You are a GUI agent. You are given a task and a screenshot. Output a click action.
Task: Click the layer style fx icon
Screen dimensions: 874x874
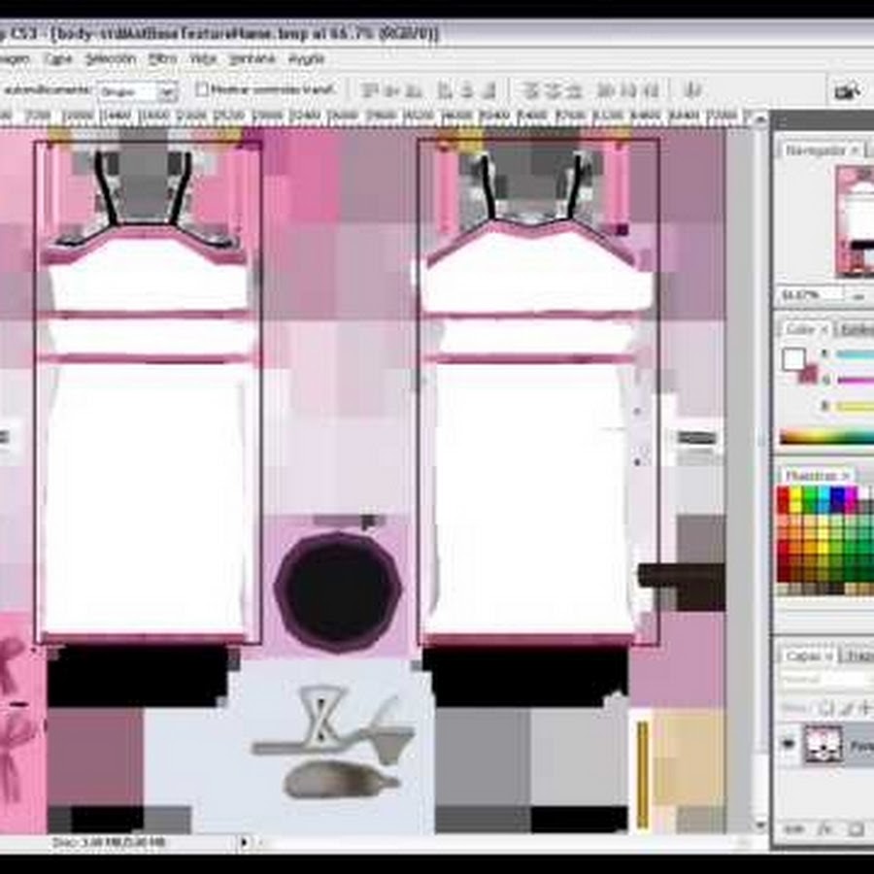[824, 828]
